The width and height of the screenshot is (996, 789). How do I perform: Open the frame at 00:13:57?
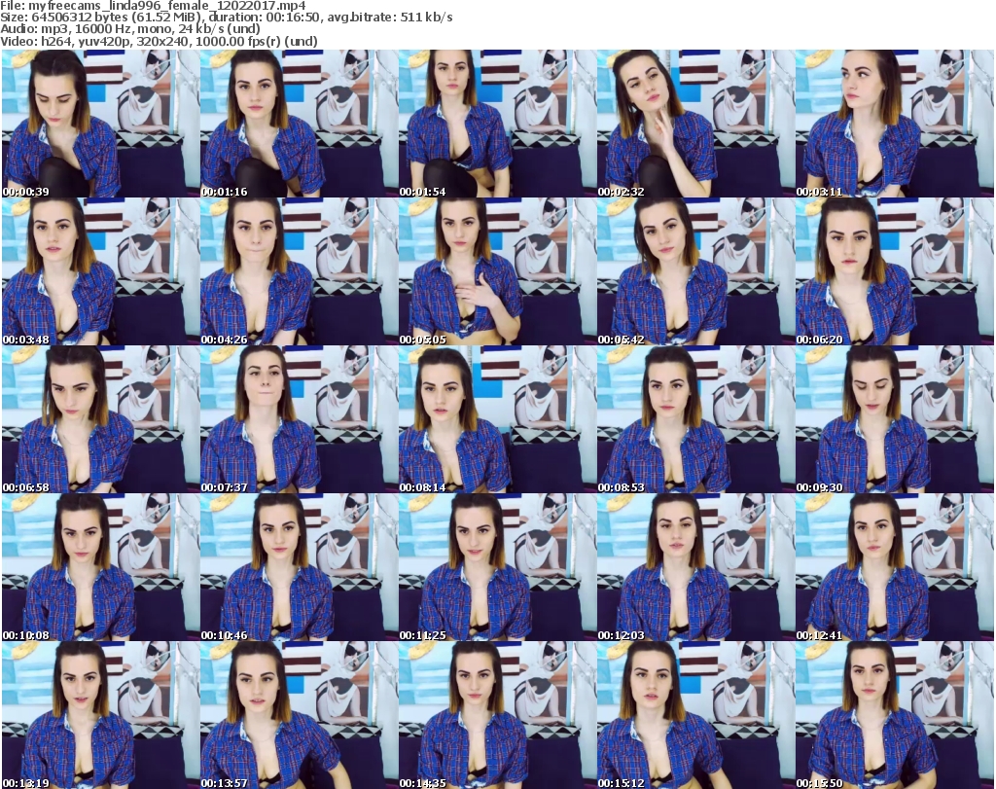tap(300, 715)
